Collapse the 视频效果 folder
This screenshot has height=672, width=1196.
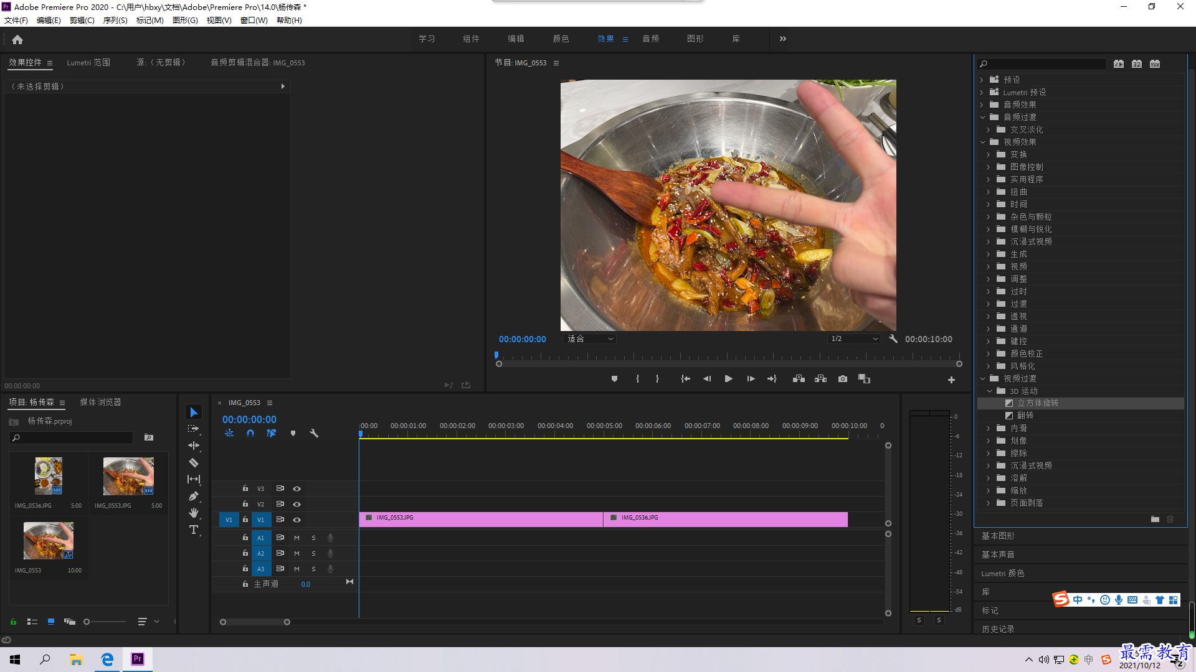[x=983, y=142]
